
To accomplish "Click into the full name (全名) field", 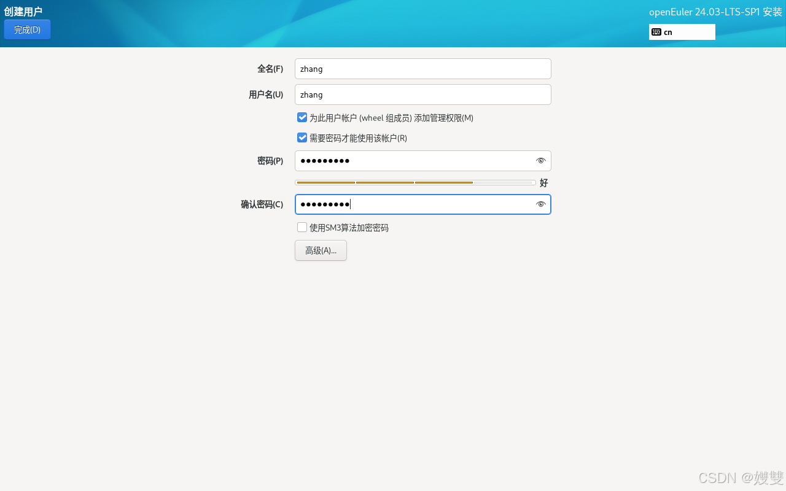I will pyautogui.click(x=422, y=69).
